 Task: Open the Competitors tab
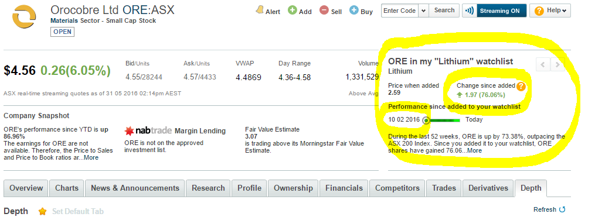point(397,188)
